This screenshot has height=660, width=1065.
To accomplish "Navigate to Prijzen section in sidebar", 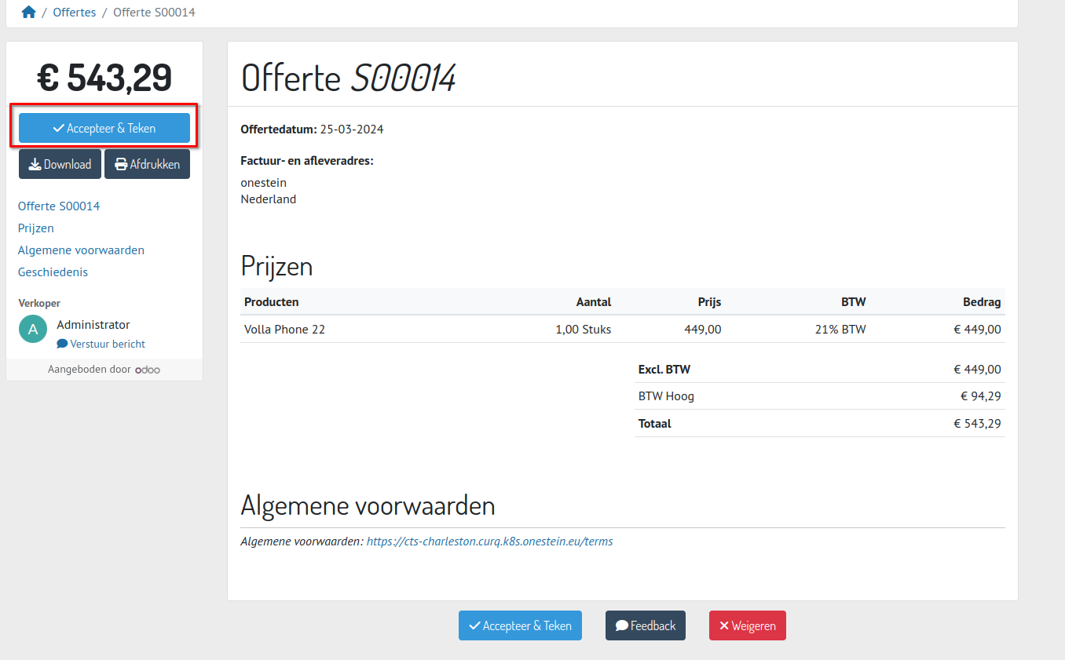I will coord(36,228).
